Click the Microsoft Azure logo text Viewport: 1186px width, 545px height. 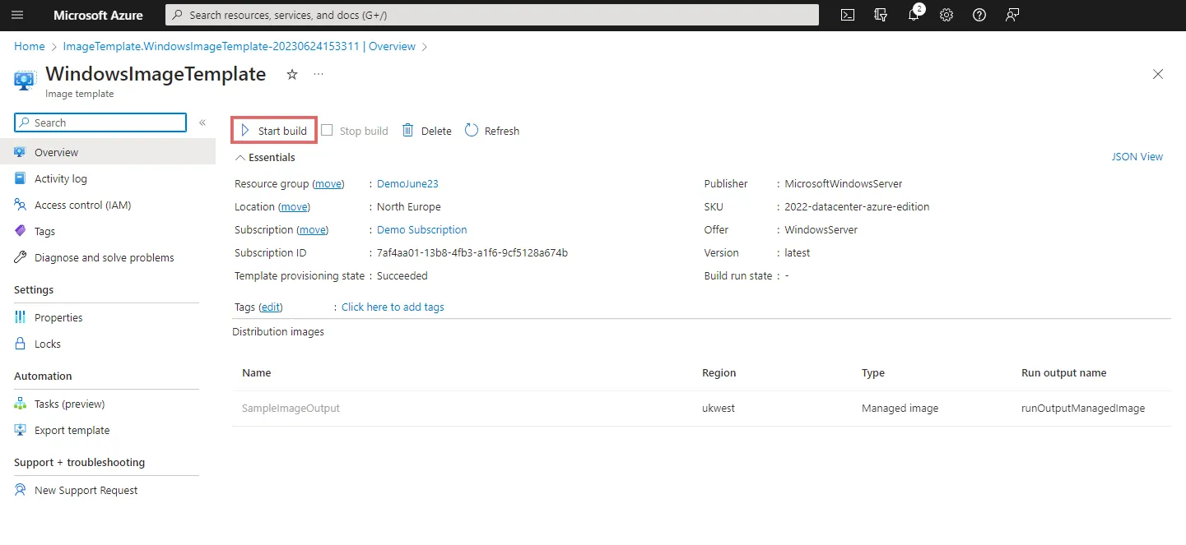coord(98,15)
